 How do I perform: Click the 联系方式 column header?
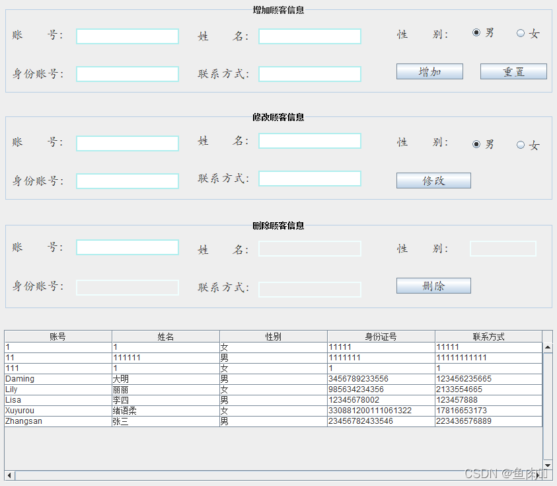tap(489, 337)
